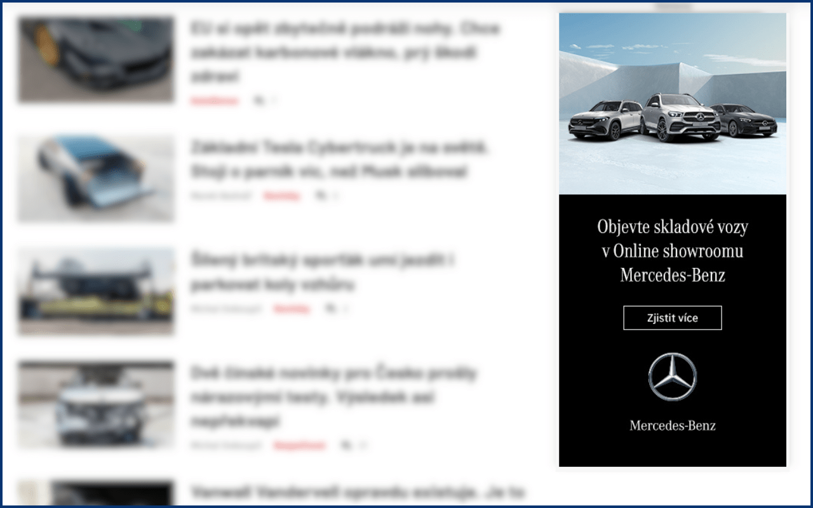Click the Zjistit více button
The image size is (813, 508).
click(672, 317)
